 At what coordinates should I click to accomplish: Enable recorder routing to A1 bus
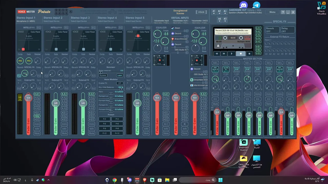(258, 28)
